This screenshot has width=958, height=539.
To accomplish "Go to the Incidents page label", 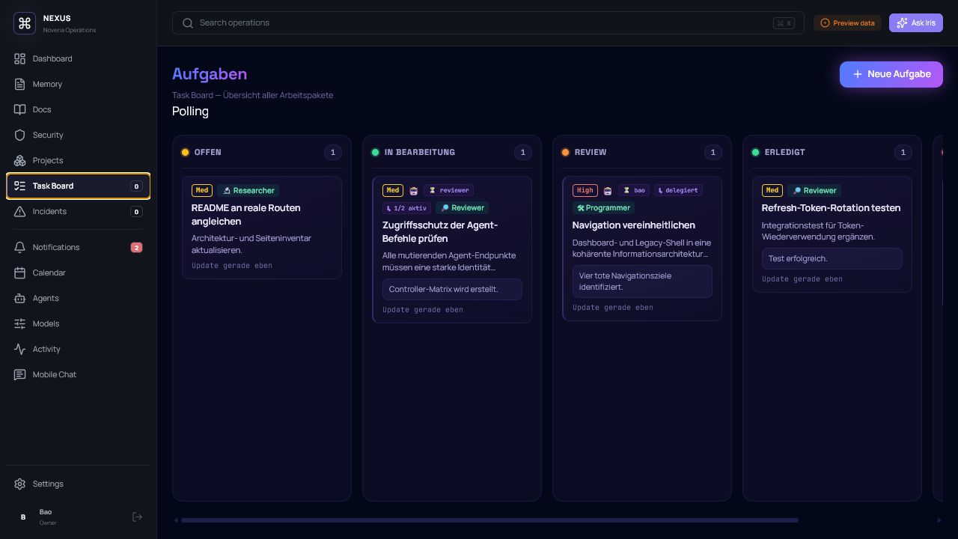I will pyautogui.click(x=49, y=211).
